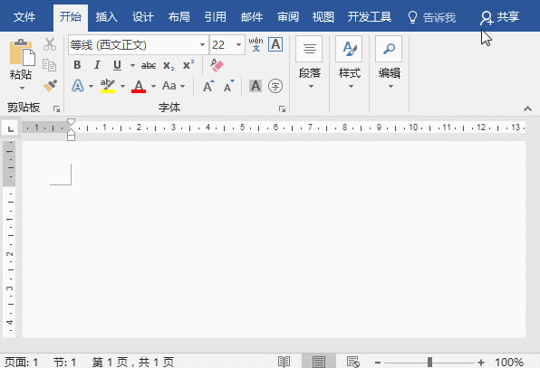
Task: Click the 共享 share button
Action: (x=500, y=17)
